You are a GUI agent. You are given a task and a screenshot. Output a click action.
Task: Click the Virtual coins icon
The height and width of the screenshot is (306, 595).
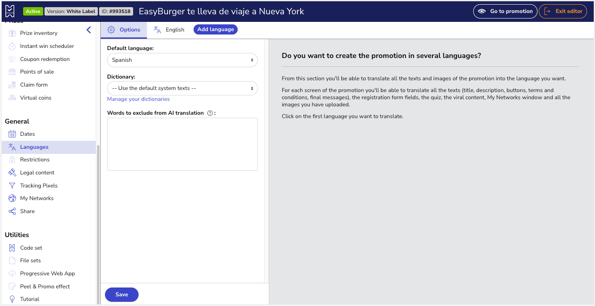[12, 98]
